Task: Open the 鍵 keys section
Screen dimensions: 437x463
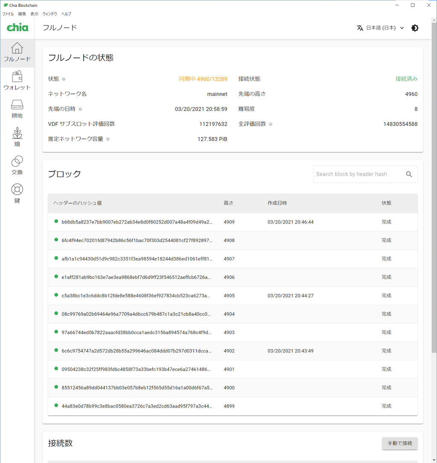Action: 17,194
